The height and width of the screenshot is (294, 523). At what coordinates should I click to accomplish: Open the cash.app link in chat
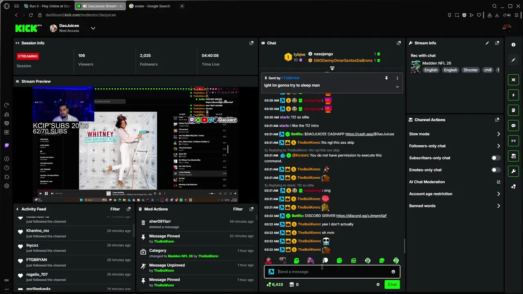click(370, 134)
